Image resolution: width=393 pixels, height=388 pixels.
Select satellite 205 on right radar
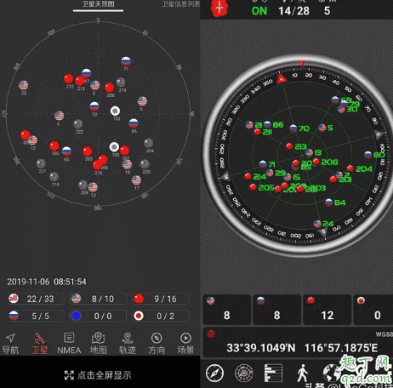tap(253, 187)
